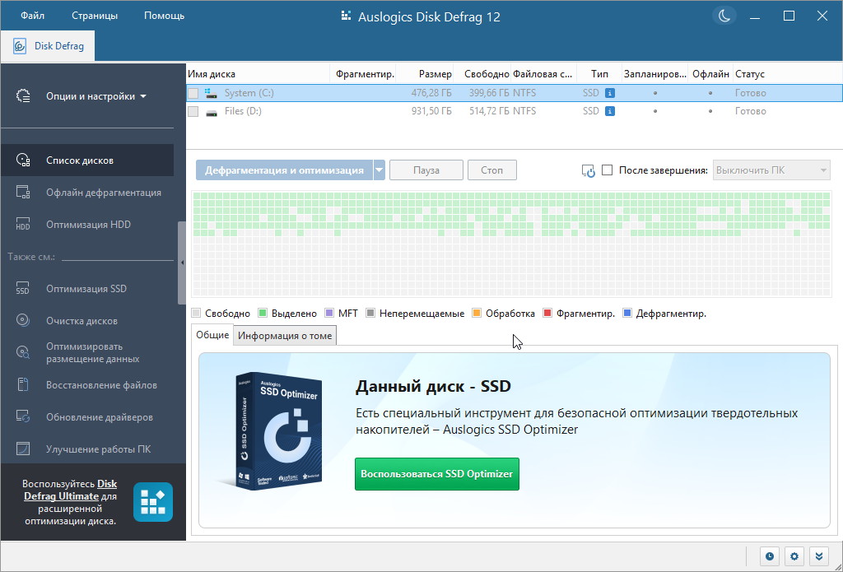Click the Auslogics logo in the title bar
843x572 pixels.
(347, 16)
